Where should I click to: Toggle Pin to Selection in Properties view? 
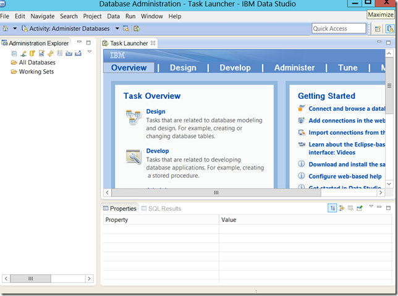point(360,208)
